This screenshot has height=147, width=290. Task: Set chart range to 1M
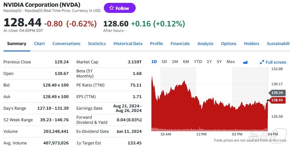pos(175,62)
